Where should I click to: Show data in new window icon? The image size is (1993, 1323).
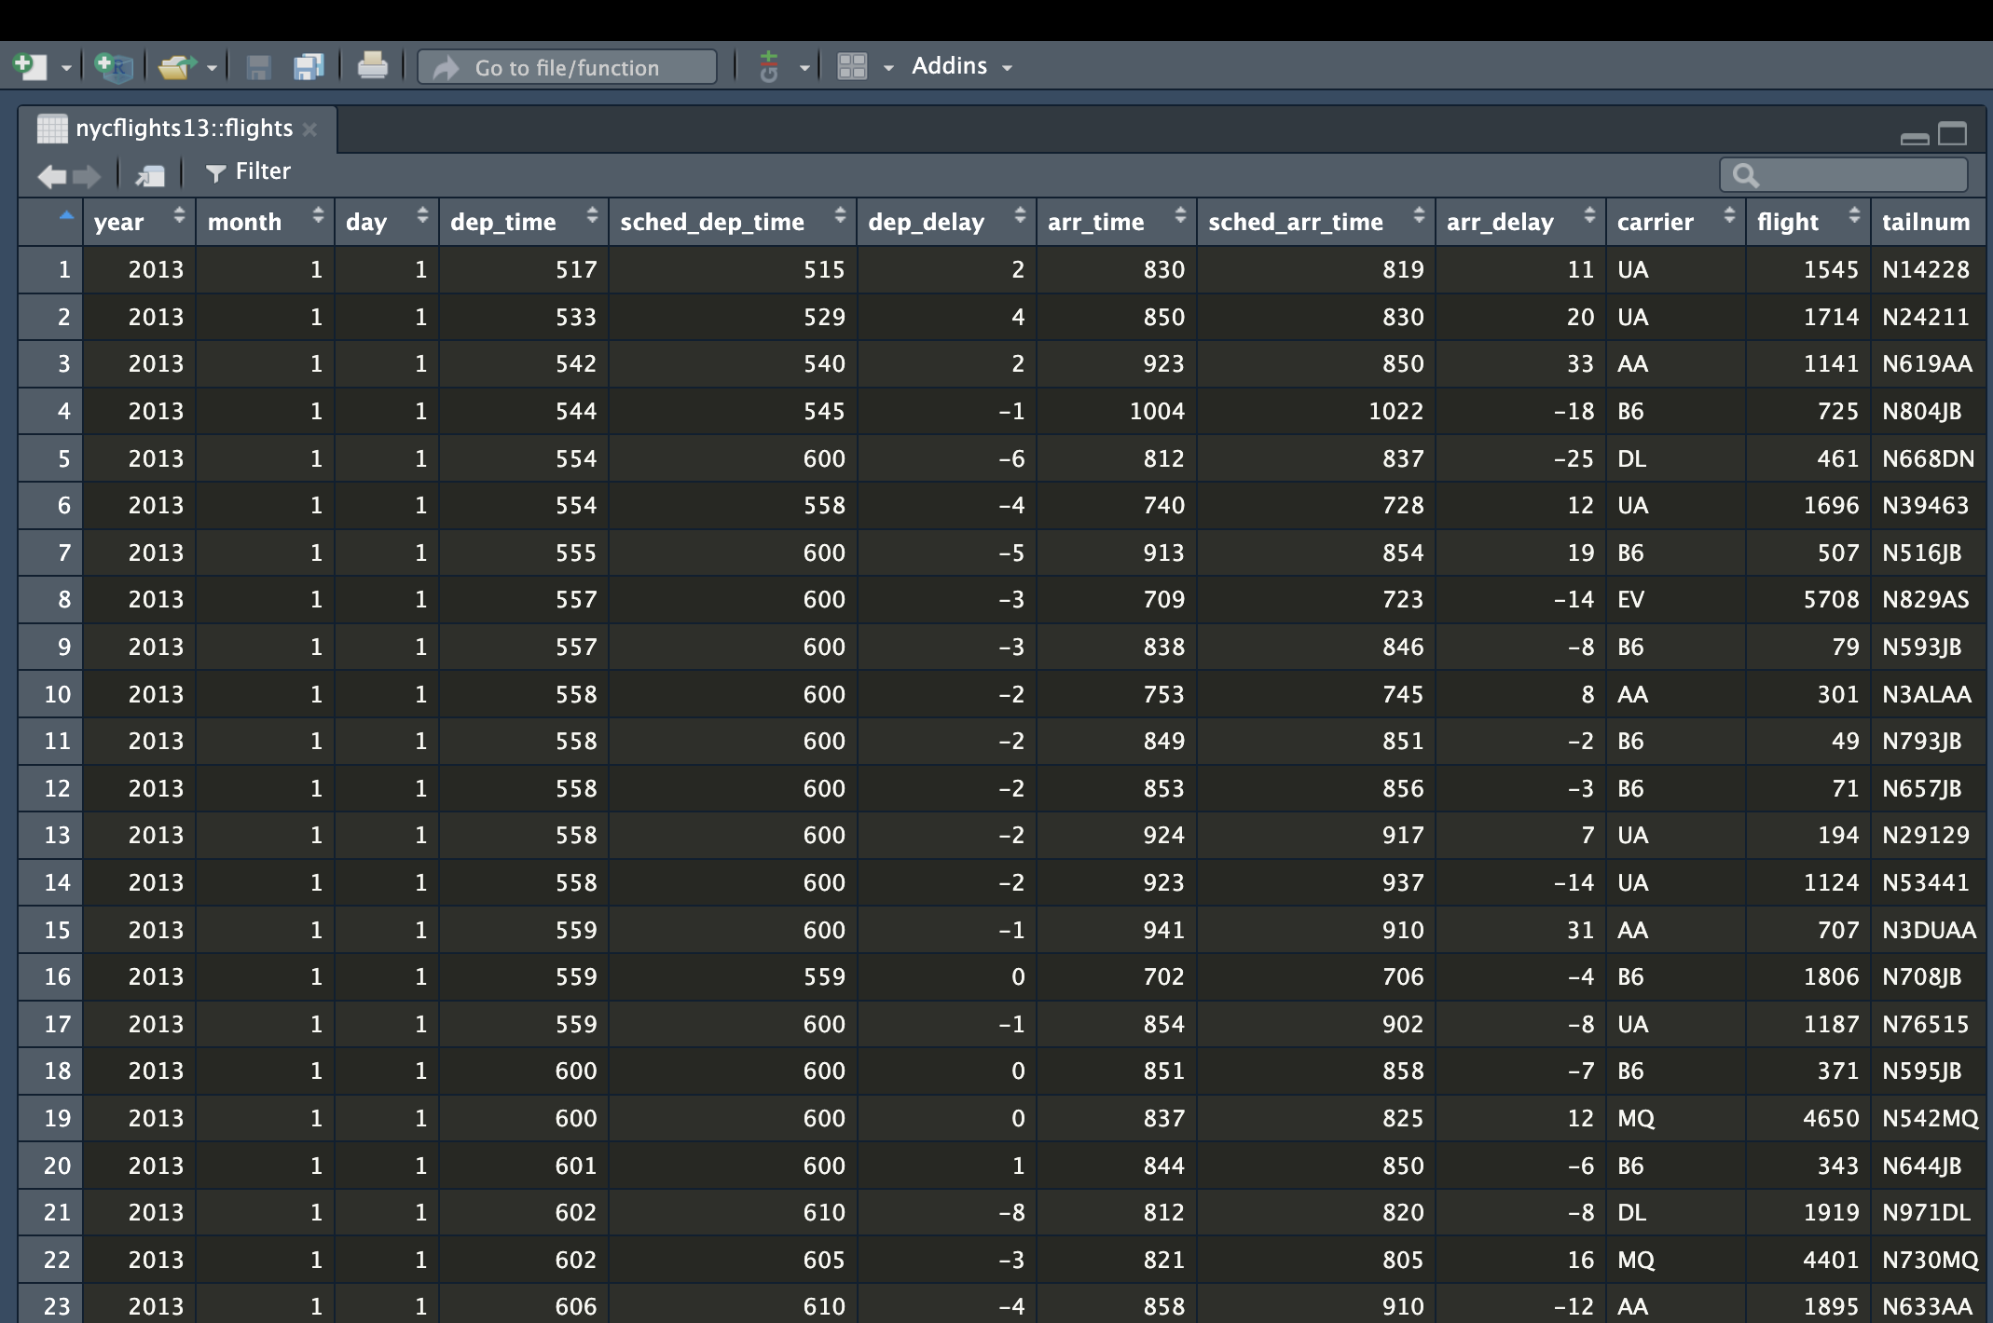[149, 174]
